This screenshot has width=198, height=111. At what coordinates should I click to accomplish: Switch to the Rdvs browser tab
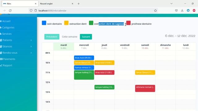20,4
